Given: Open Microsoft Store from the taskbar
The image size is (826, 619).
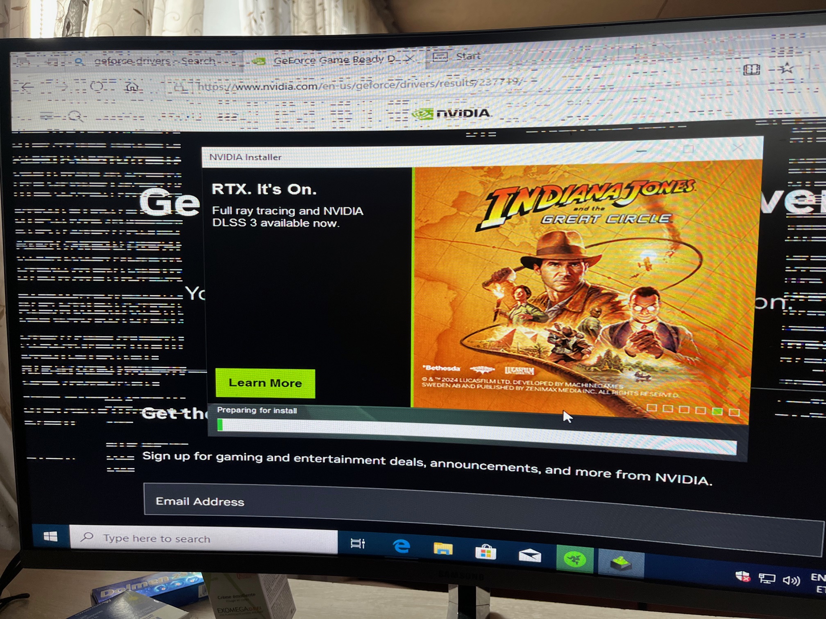Looking at the screenshot, I should pyautogui.click(x=486, y=552).
